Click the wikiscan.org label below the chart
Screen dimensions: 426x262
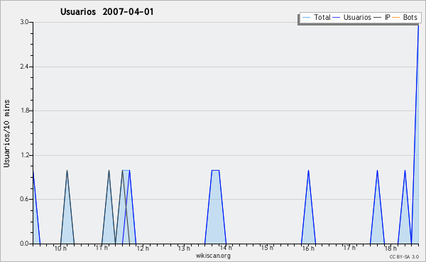coord(213,256)
